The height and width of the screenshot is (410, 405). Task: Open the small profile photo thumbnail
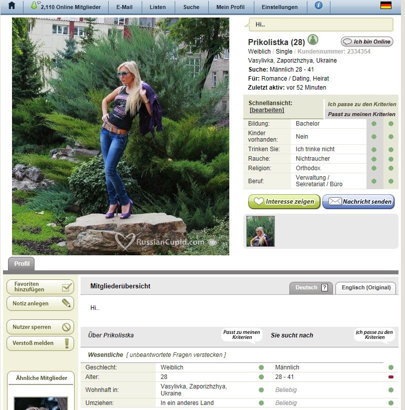point(260,231)
